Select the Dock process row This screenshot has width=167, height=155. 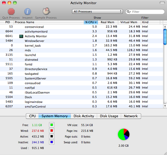(x=81, y=97)
